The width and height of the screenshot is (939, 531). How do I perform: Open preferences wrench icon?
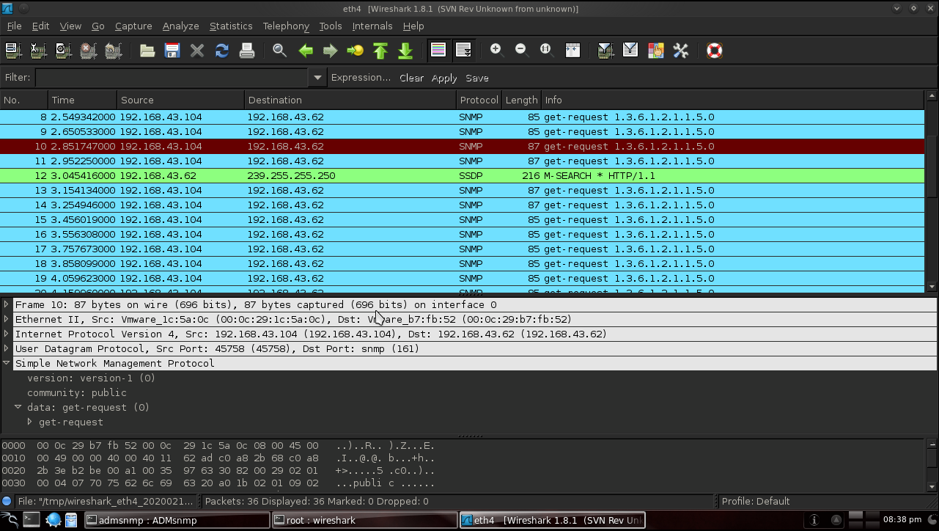(680, 51)
